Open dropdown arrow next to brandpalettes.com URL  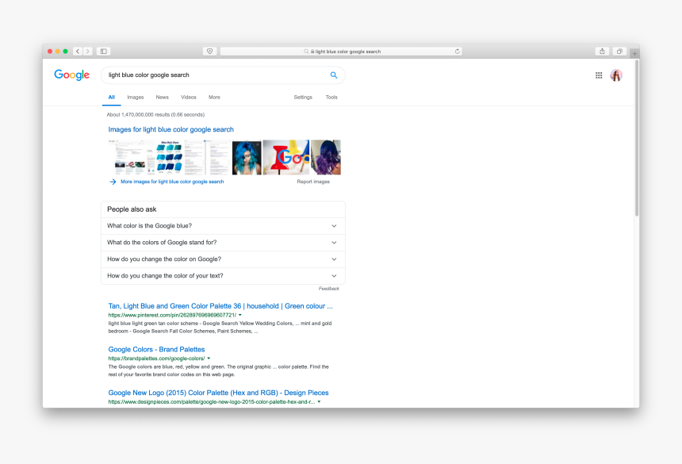pyautogui.click(x=209, y=359)
